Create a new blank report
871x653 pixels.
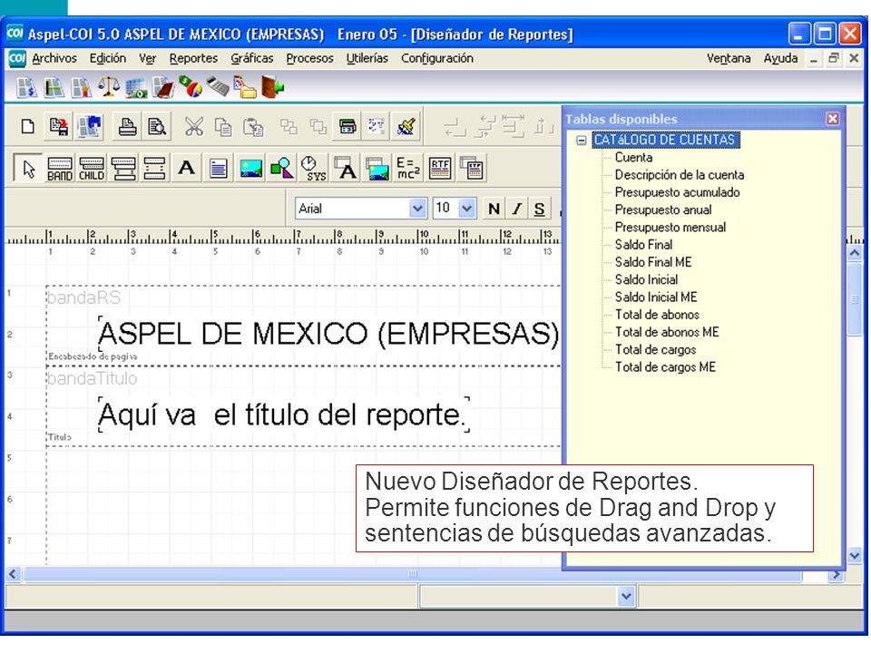pos(28,127)
